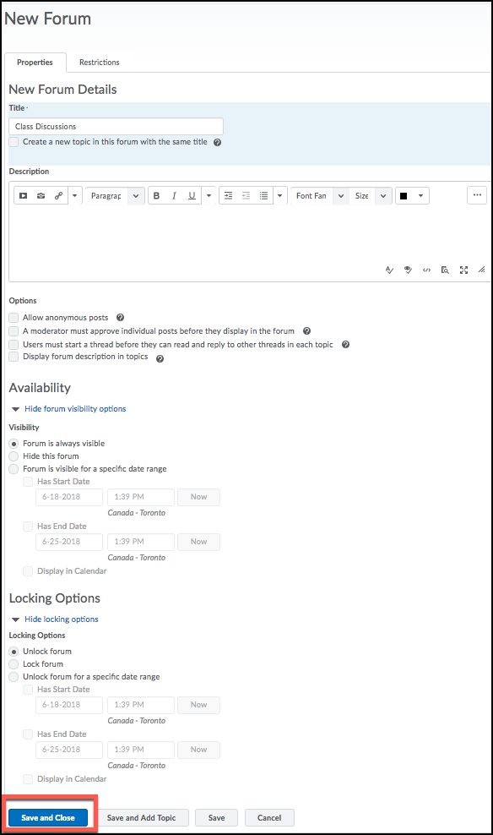Image resolution: width=493 pixels, height=835 pixels.
Task: Open the Paragraph format dropdown
Action: [x=115, y=196]
